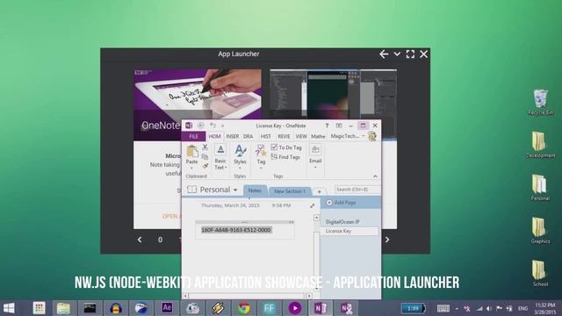Click the dark editor thumbnail in App Launcher
Image resolution: width=562 pixels, height=316 pixels.
click(334, 94)
